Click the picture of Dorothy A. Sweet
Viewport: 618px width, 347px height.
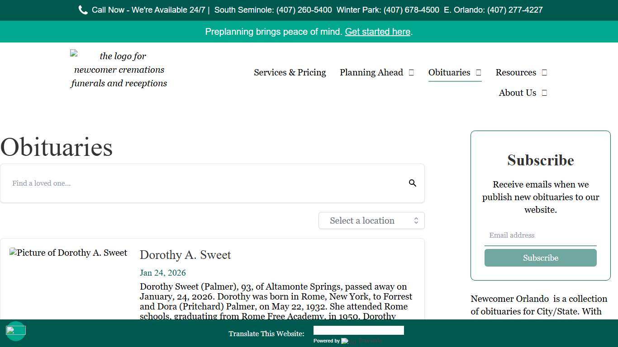[x=68, y=253]
